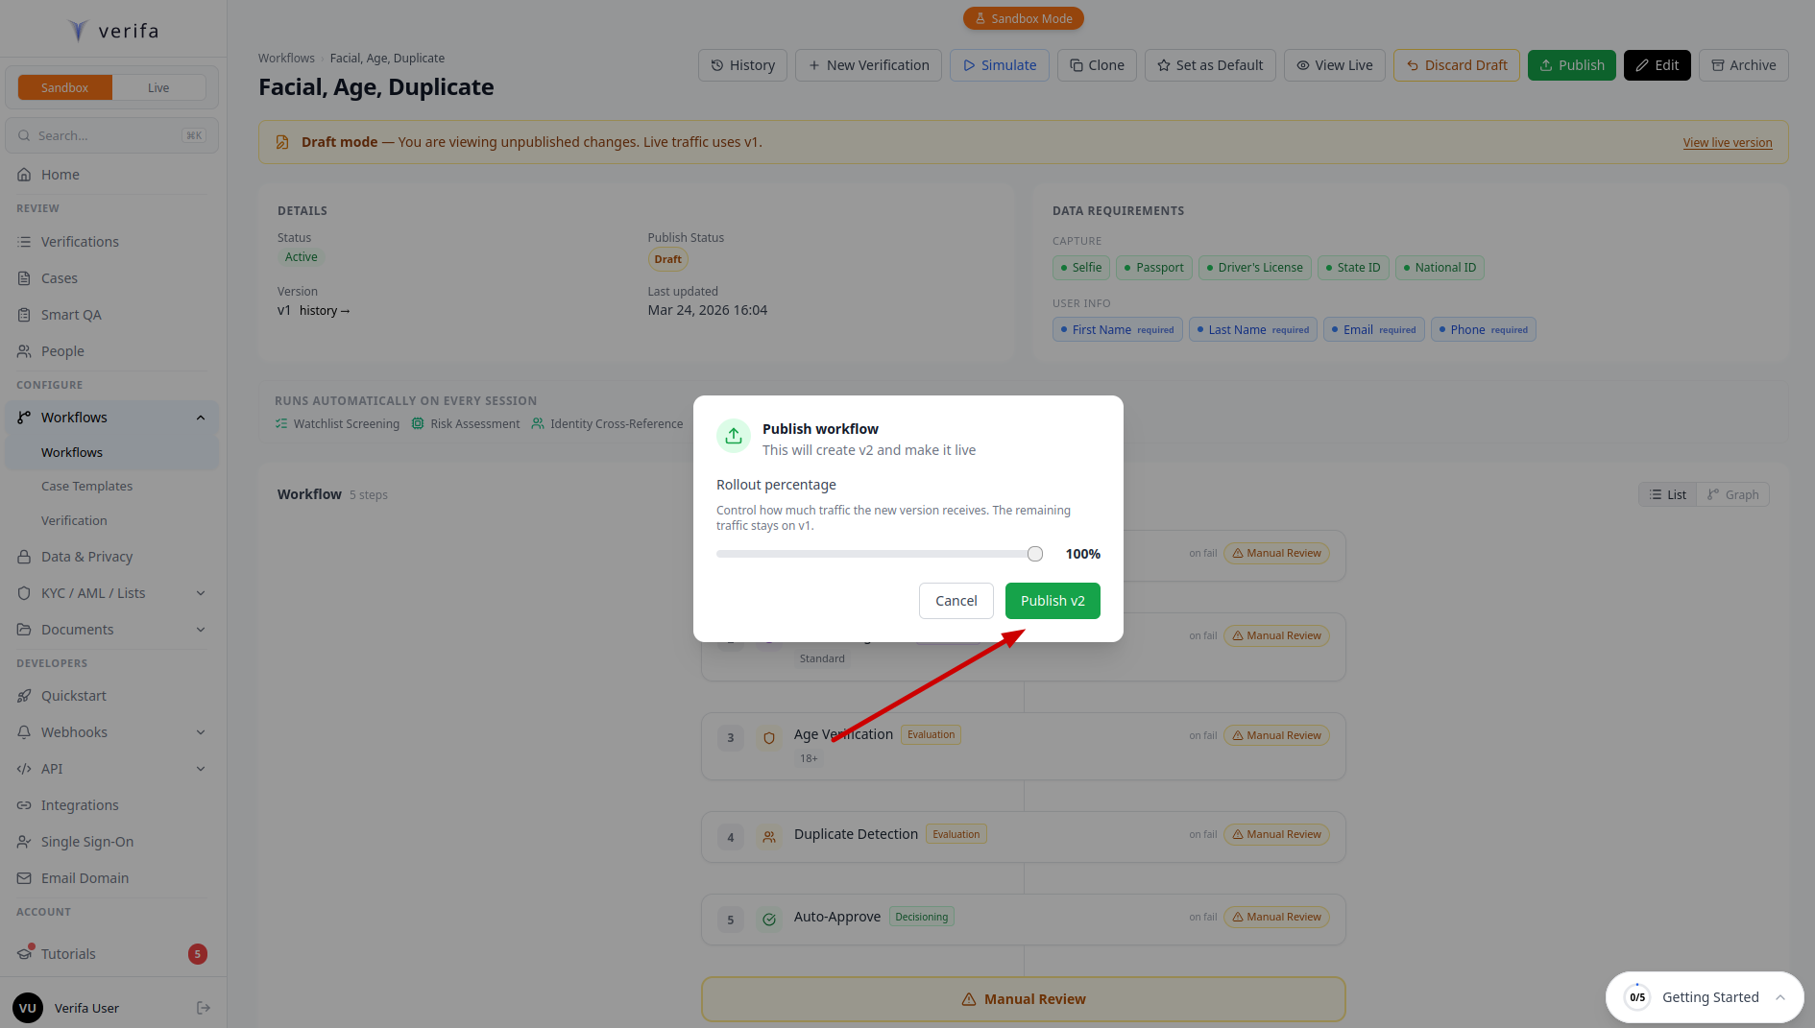
Task: Clone the Facial, Age, Duplicate workflow
Action: (x=1097, y=65)
